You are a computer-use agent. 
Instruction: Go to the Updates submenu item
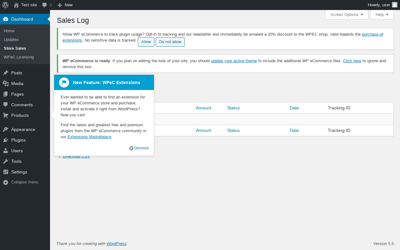point(11,40)
